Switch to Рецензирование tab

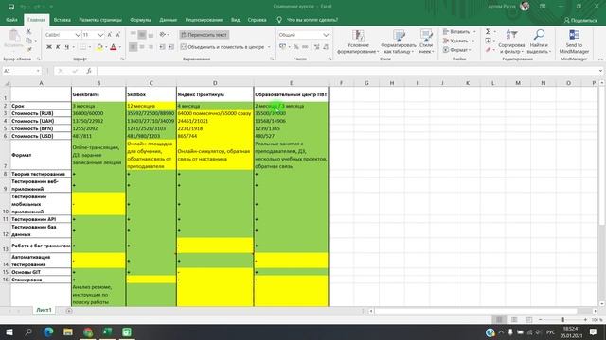204,20
